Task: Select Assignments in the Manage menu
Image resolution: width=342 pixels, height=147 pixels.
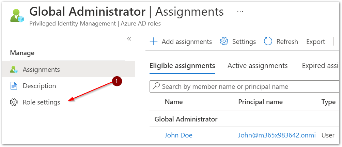Action: [x=68, y=69]
